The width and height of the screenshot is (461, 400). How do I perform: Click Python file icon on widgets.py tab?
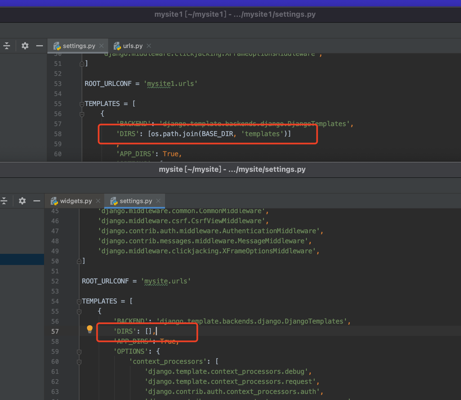[54, 201]
